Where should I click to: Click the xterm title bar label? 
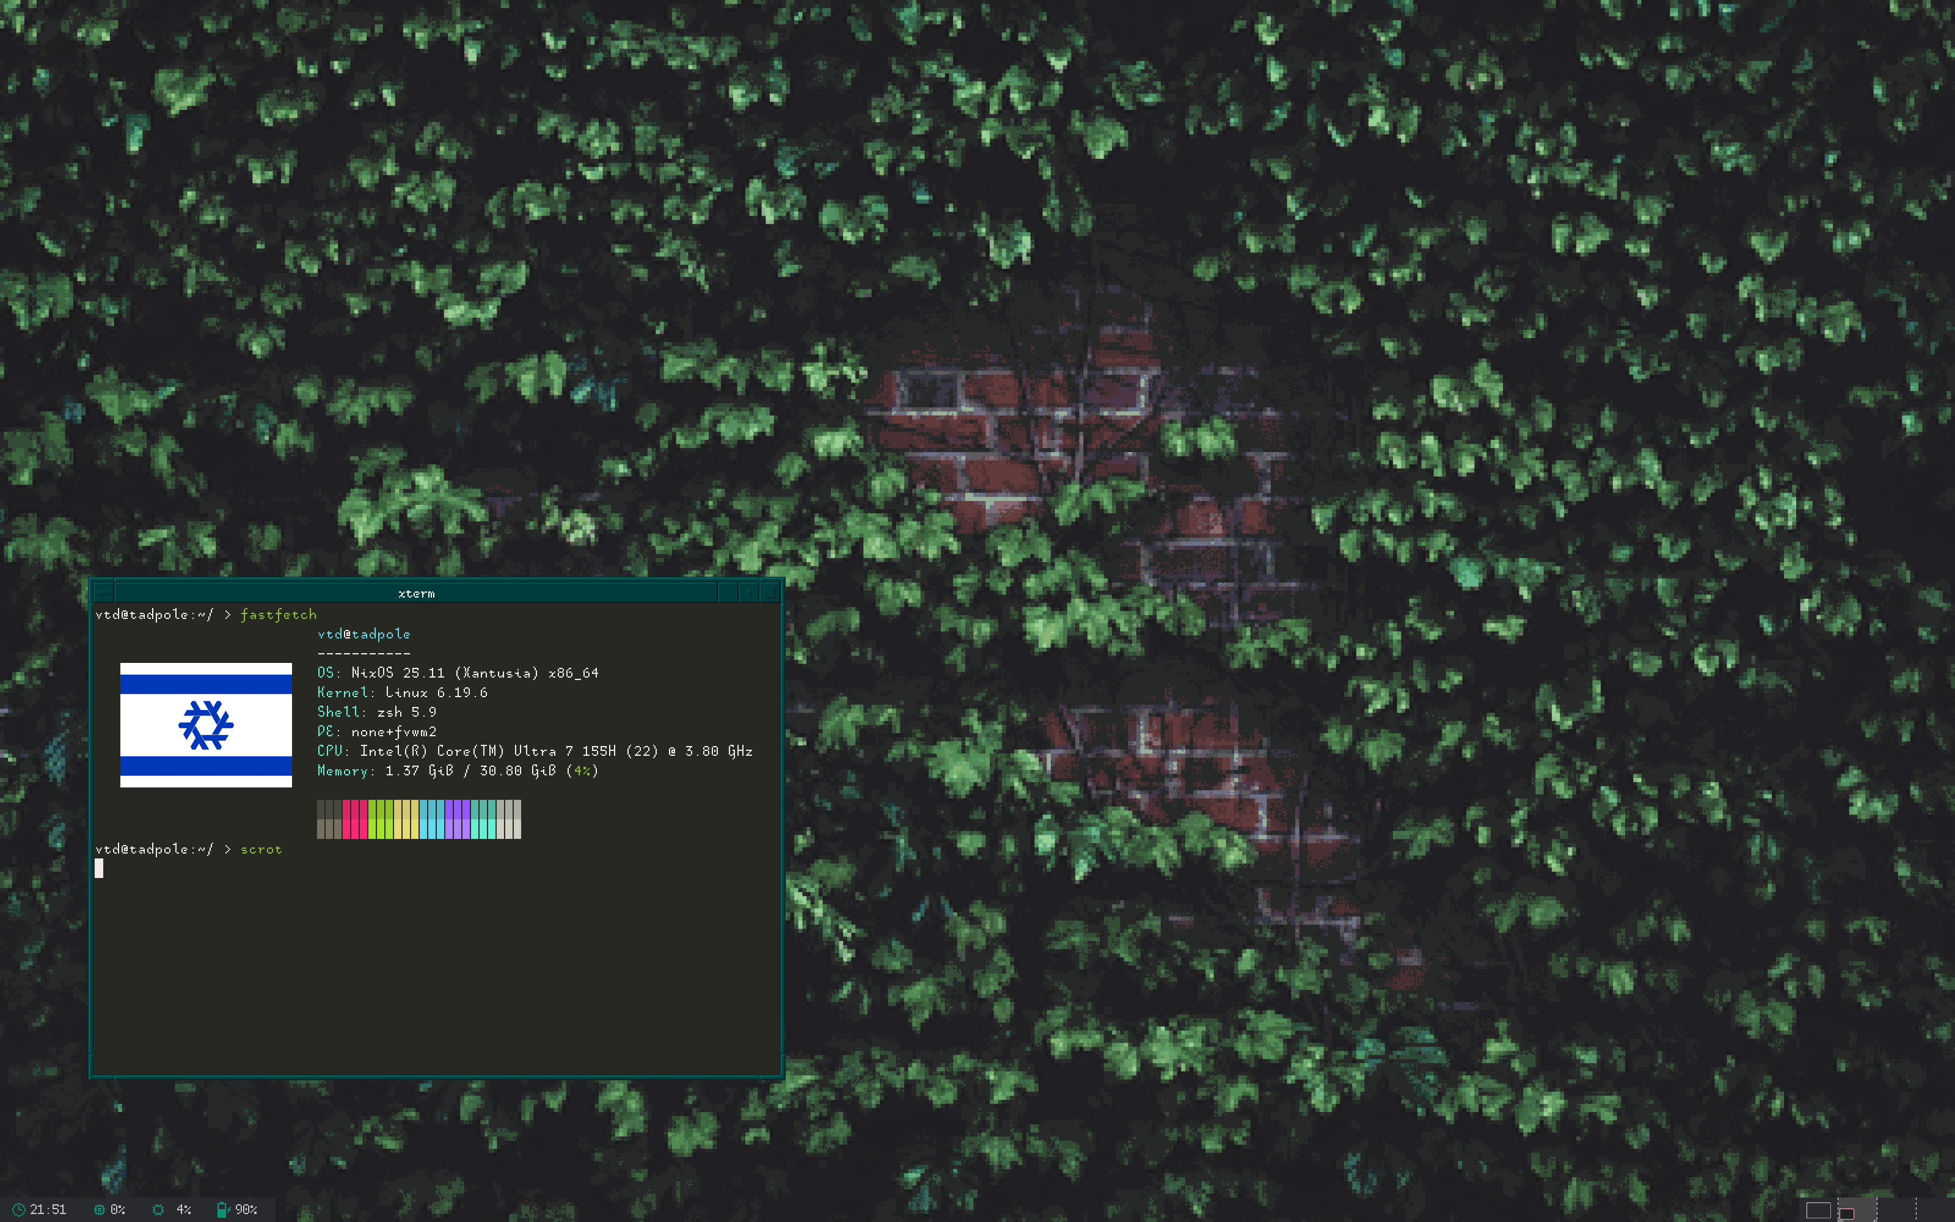(x=416, y=593)
